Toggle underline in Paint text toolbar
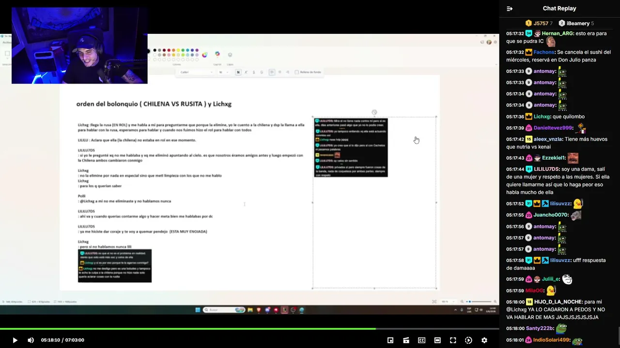 tap(254, 72)
